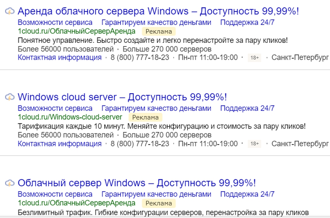Open 'Контактная информация' in the 'Windows cloud server' ad

click(x=60, y=143)
